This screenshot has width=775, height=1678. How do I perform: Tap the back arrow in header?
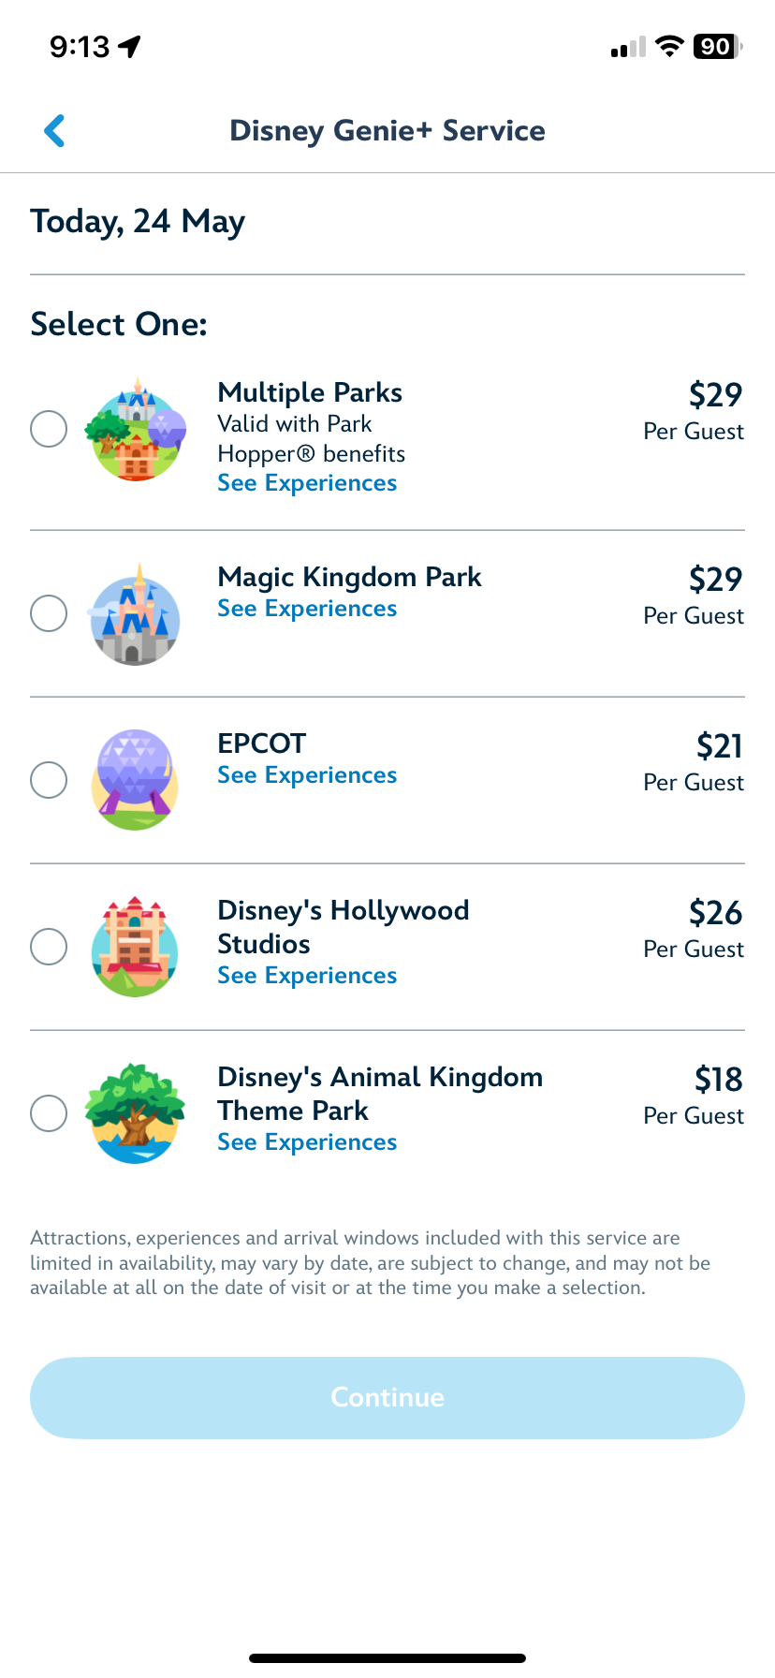pos(54,131)
